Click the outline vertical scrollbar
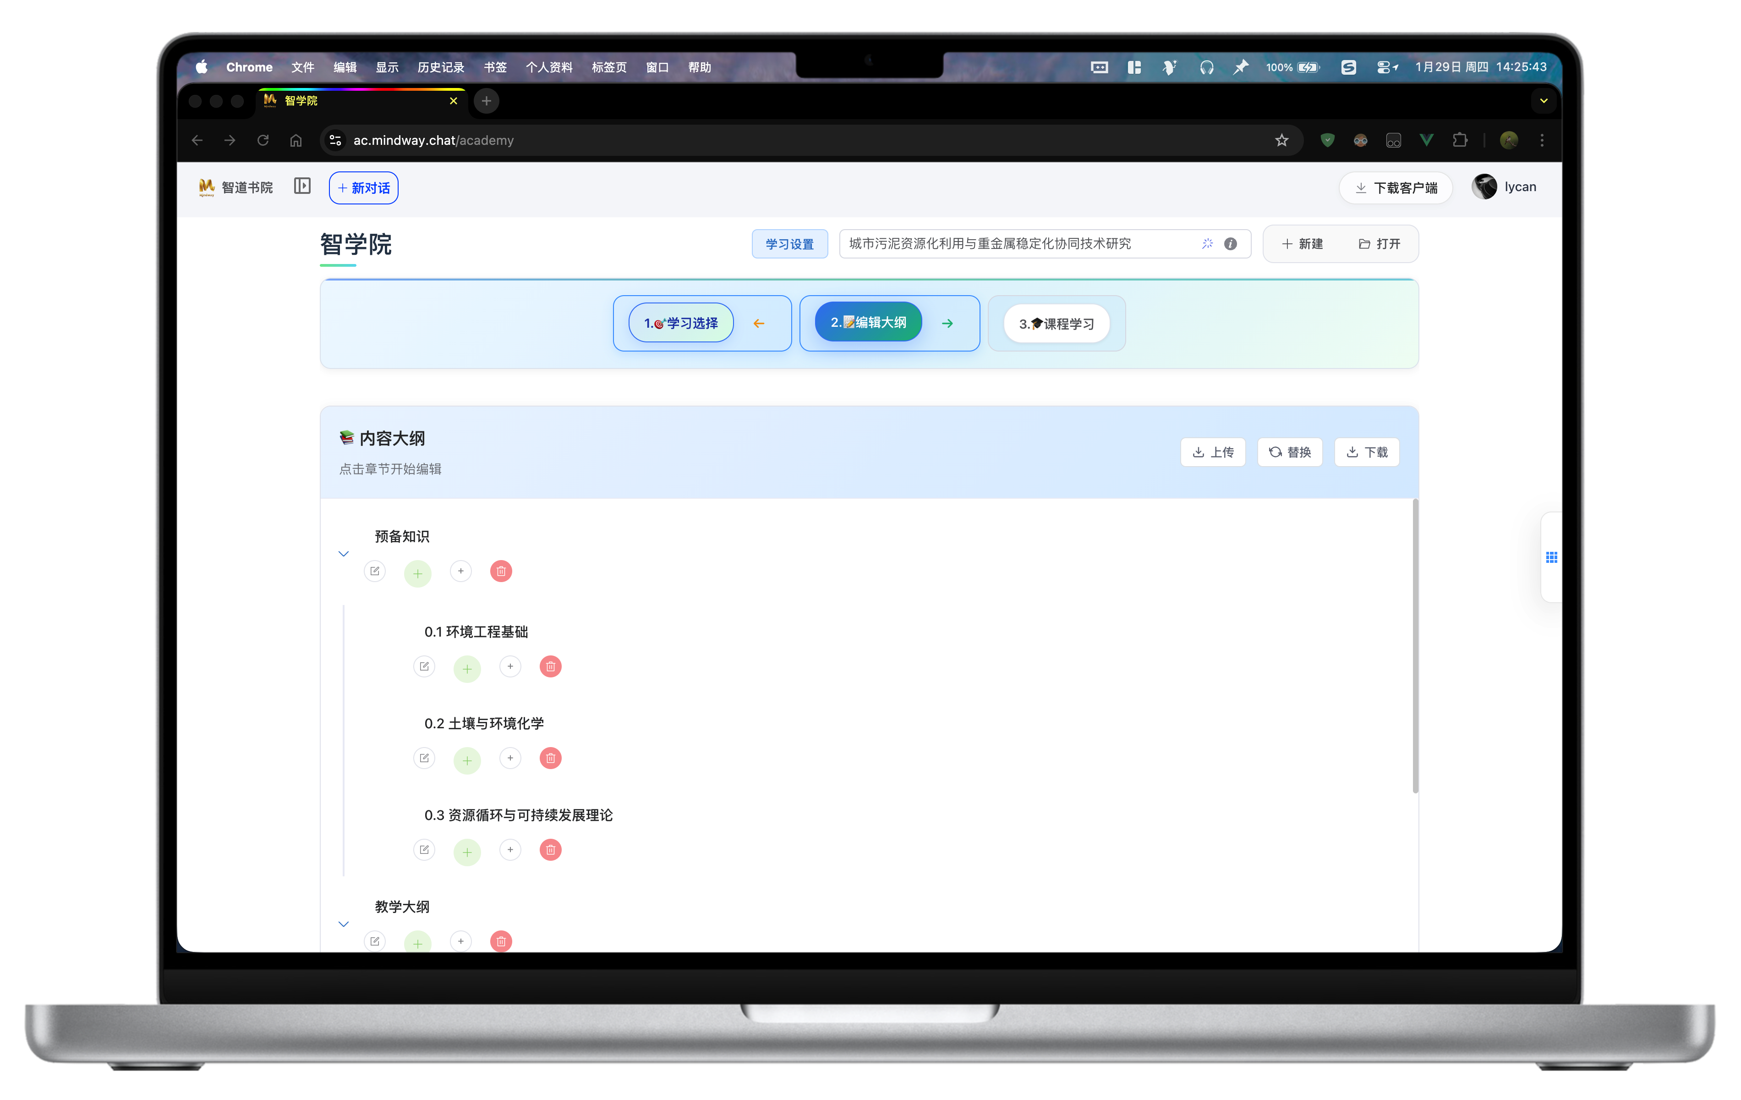Viewport: 1741px width, 1100px height. (1415, 646)
